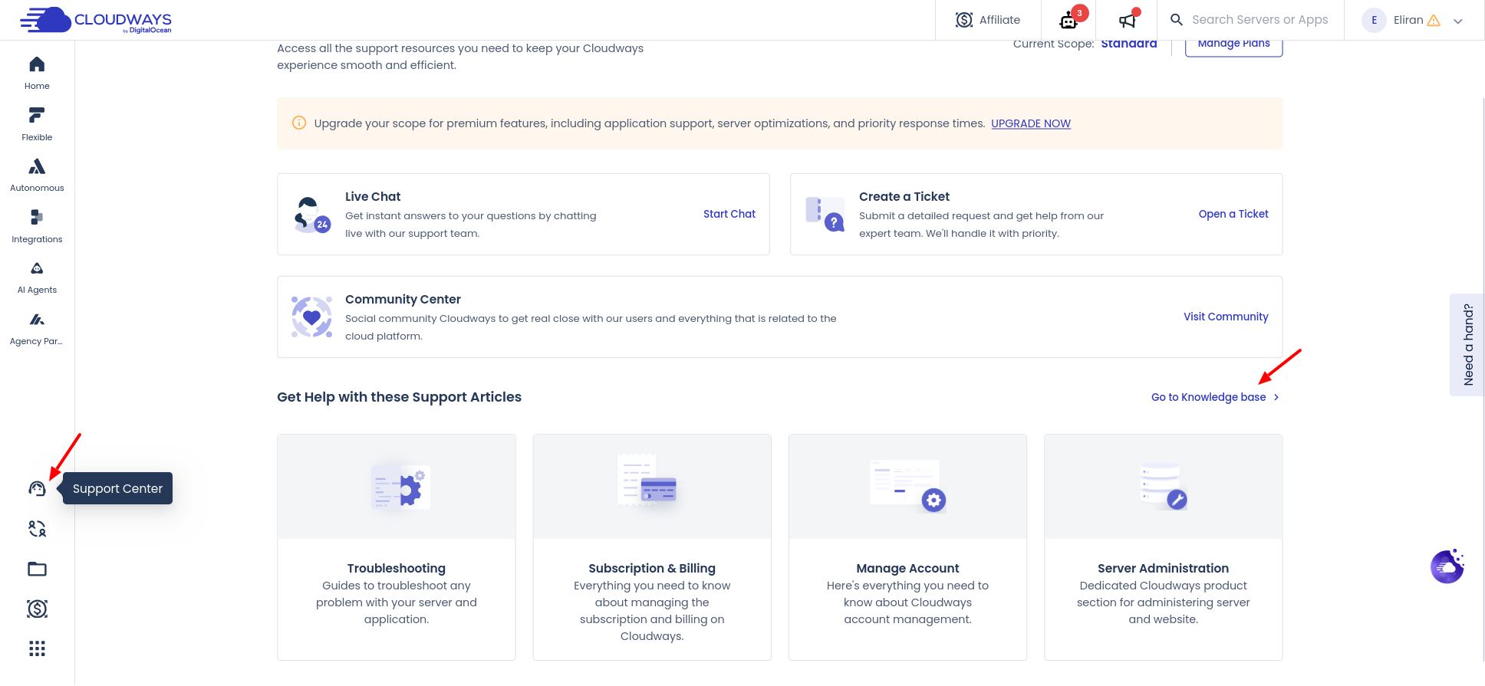Click the UPGRADE NOW link
Screen dimensions: 1485x686
tap(1031, 123)
